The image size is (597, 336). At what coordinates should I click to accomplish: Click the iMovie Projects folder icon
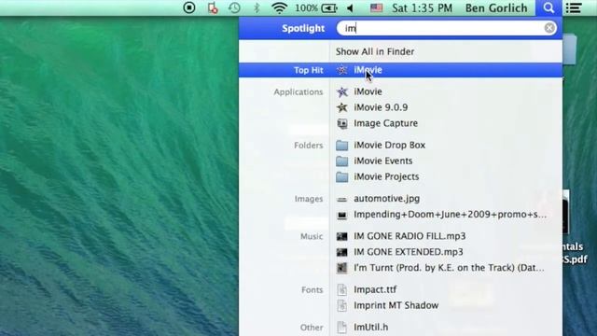point(342,176)
